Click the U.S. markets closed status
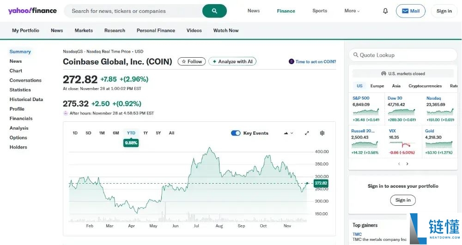The image size is (462, 245). click(403, 73)
